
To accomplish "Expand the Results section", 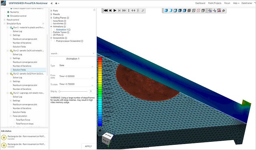I will tap(51, 14).
